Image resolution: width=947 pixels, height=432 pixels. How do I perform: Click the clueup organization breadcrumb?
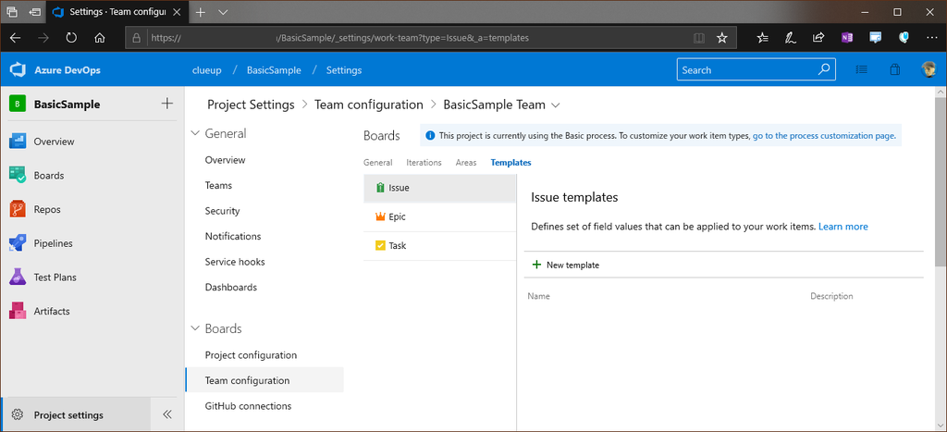(206, 70)
